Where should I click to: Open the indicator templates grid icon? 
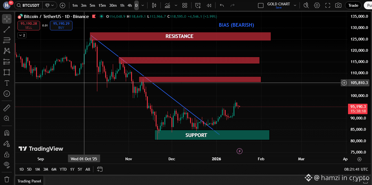click(185, 5)
